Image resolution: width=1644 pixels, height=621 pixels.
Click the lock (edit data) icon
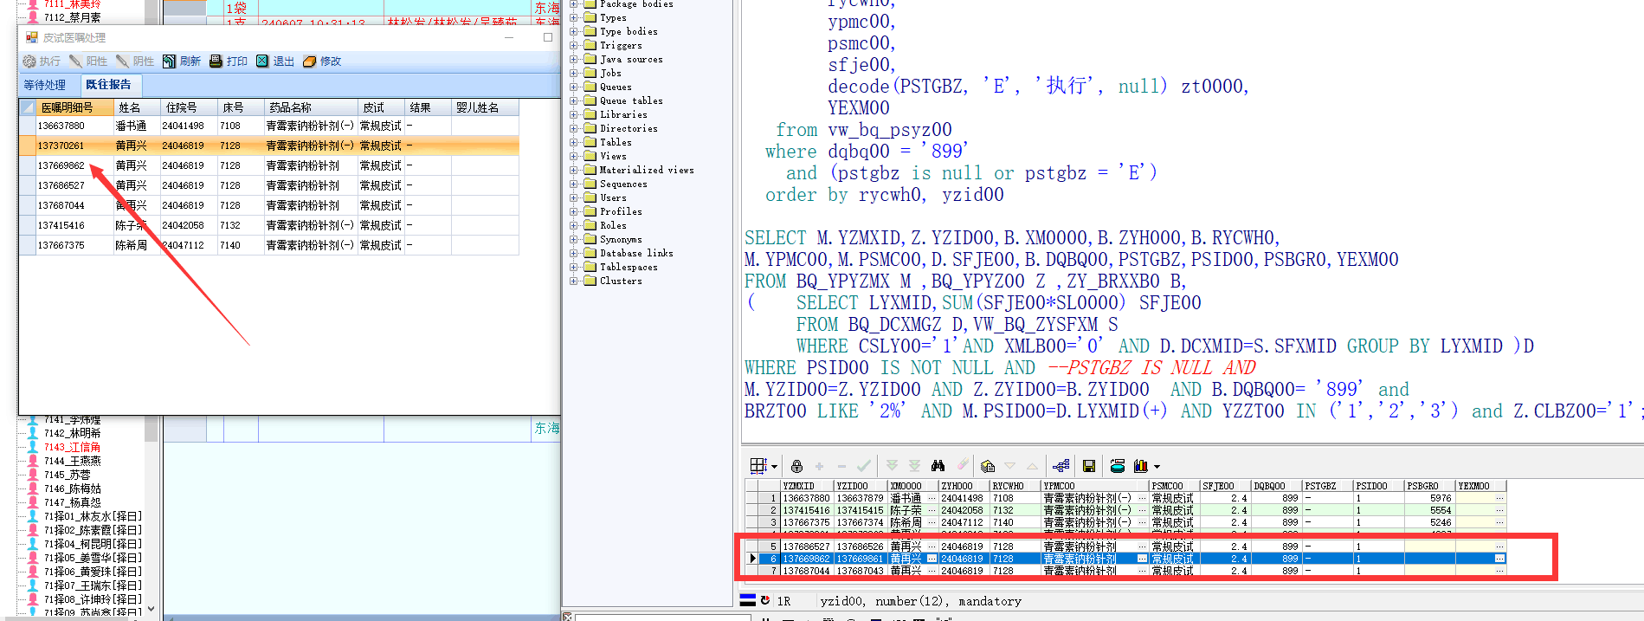tap(796, 466)
